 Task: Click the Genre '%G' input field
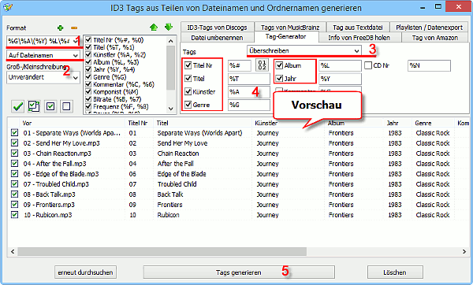click(249, 105)
